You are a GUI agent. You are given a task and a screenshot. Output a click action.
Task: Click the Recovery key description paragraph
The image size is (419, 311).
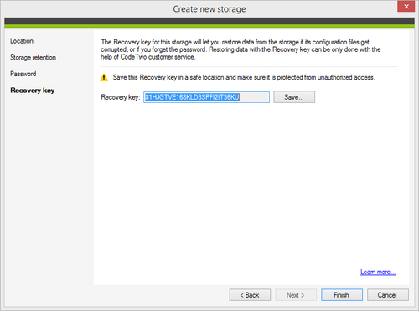(x=241, y=49)
